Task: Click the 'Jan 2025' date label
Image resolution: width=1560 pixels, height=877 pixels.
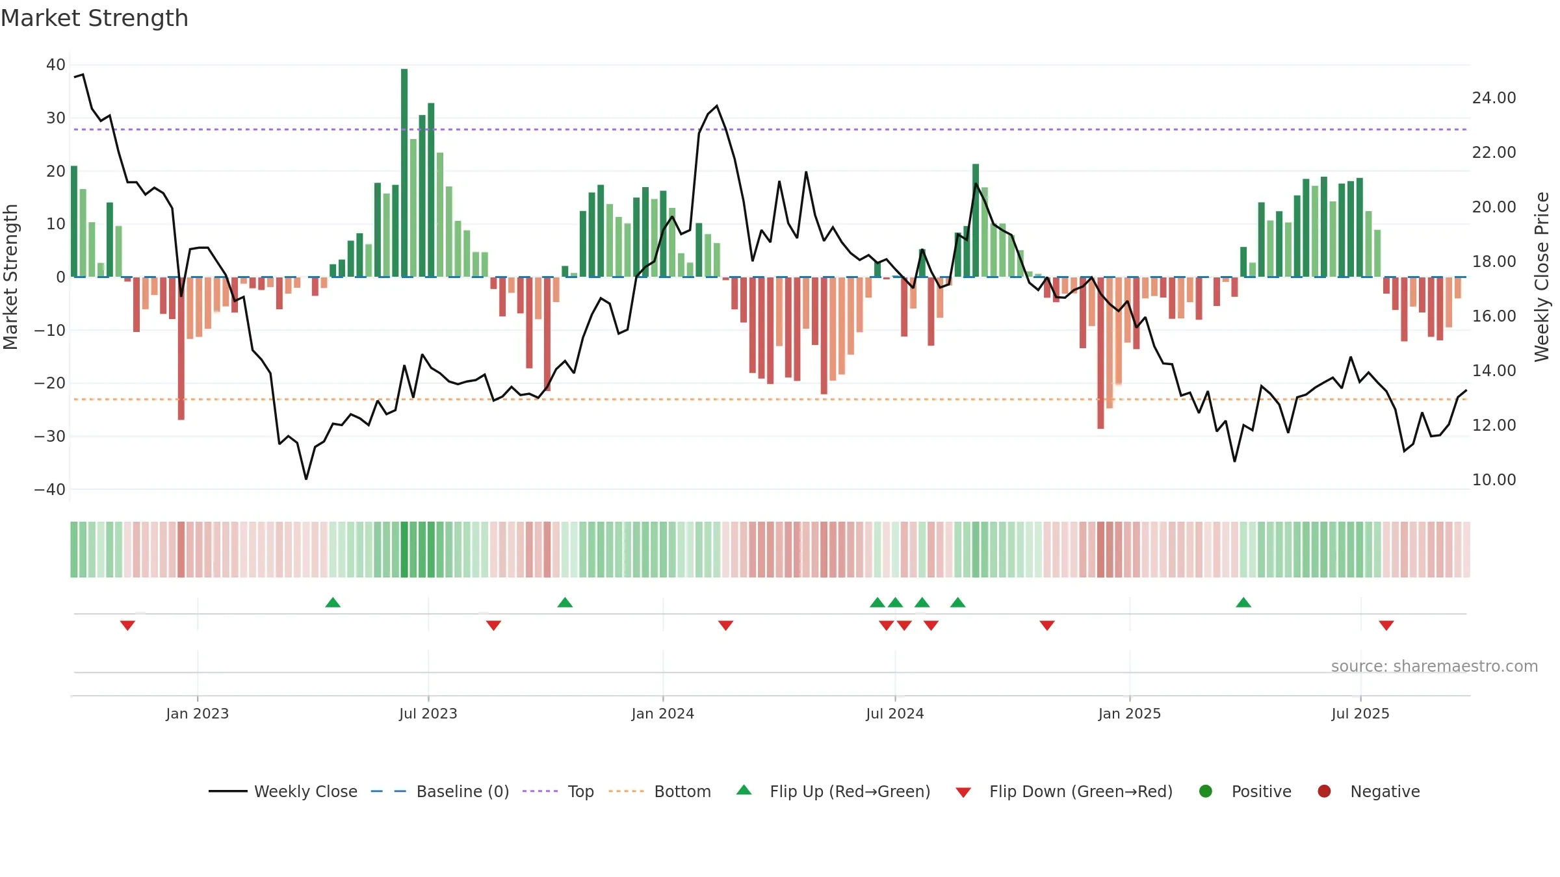Action: tap(1129, 713)
